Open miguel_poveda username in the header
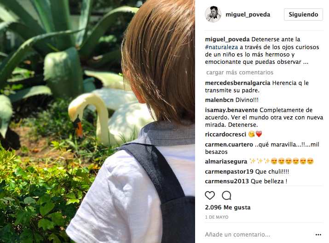Image resolution: width=329 pixels, height=243 pixels. 248,14
